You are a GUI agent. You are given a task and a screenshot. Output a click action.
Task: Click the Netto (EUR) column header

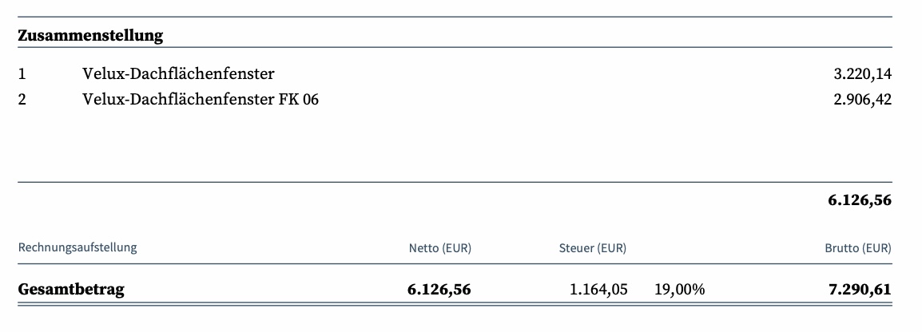click(x=440, y=248)
